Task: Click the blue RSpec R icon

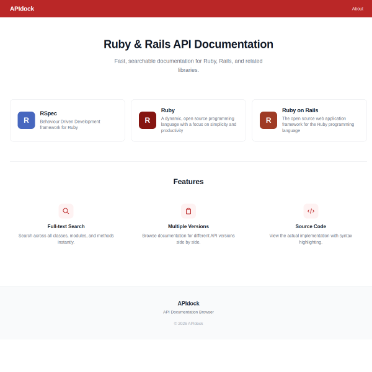Action: (x=26, y=120)
